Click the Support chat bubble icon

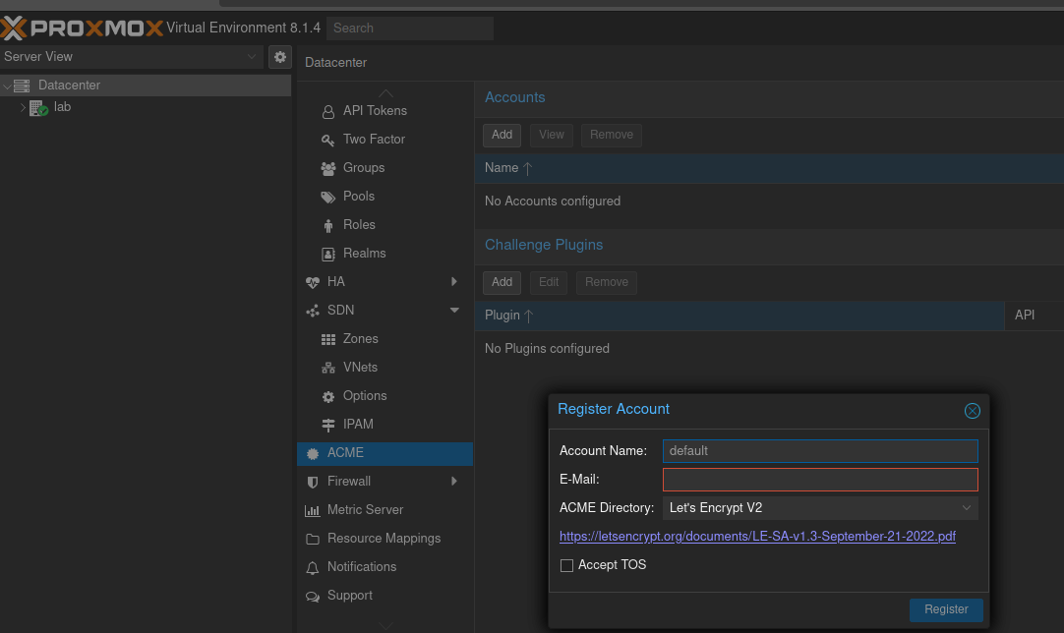point(313,597)
